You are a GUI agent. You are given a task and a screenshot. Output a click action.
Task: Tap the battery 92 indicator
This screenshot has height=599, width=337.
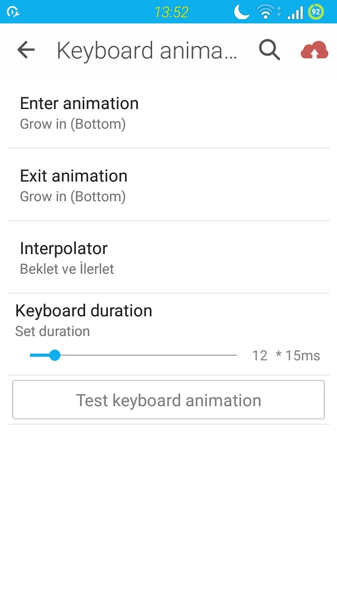pos(316,12)
